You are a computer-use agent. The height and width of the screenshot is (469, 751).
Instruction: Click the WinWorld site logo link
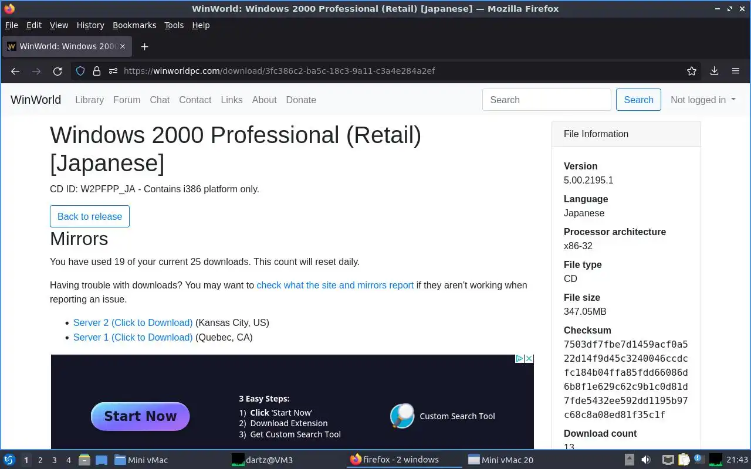pos(36,100)
